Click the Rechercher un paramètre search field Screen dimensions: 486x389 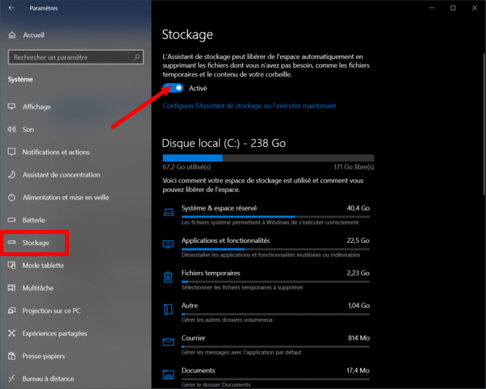tap(70, 58)
